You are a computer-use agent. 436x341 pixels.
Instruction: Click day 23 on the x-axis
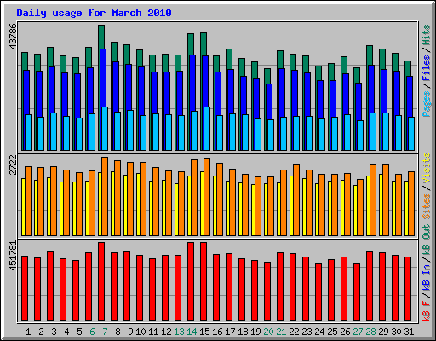pyautogui.click(x=307, y=332)
